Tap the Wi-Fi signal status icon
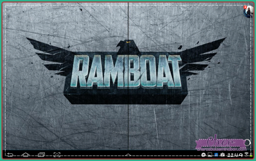The image size is (256, 161). point(246,154)
